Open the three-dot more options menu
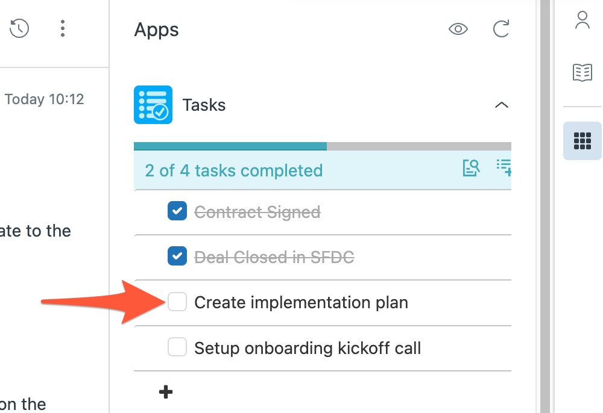 62,28
